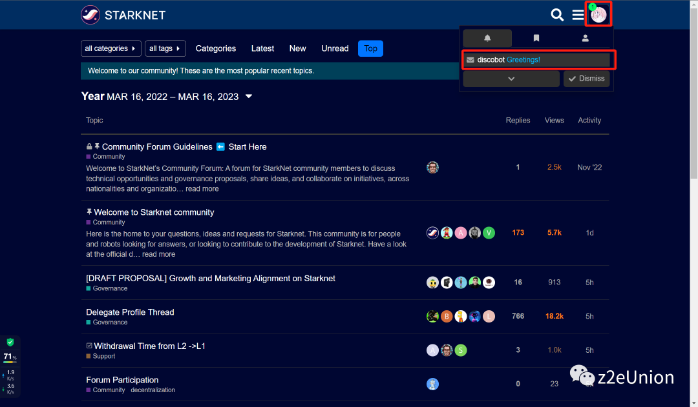Select the Latest navigation tab
Image resolution: width=698 pixels, height=407 pixels.
[x=262, y=48]
